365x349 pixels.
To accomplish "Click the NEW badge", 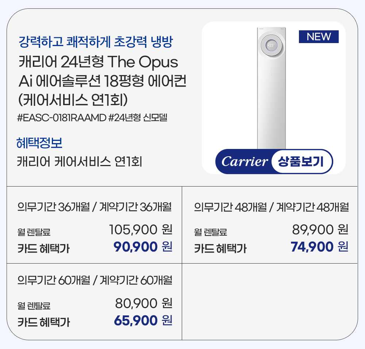I will coord(319,37).
